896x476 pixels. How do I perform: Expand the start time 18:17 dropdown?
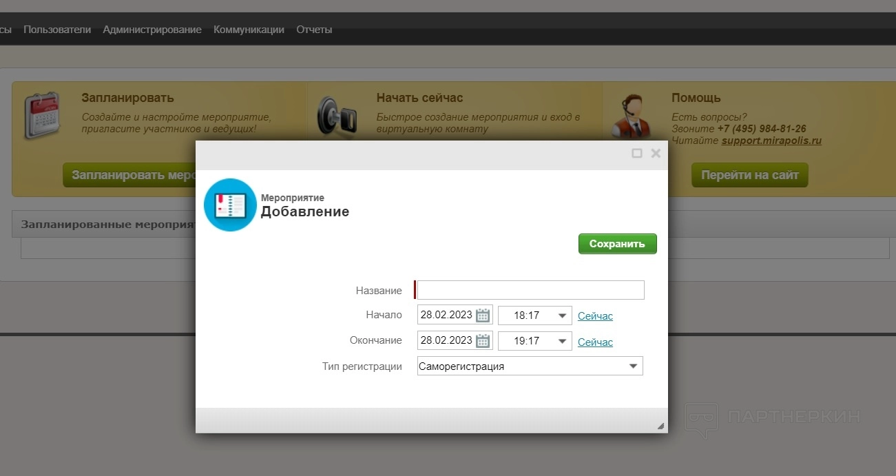click(x=563, y=315)
